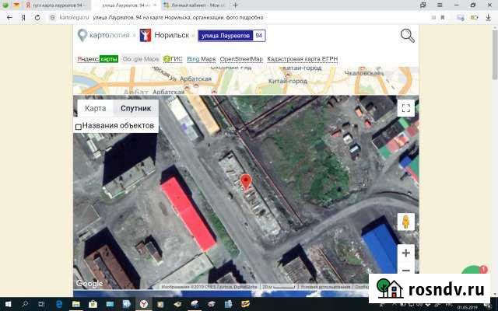Launch Microsoft Edge from the taskbar
The width and height of the screenshot is (498, 311).
pos(59,304)
